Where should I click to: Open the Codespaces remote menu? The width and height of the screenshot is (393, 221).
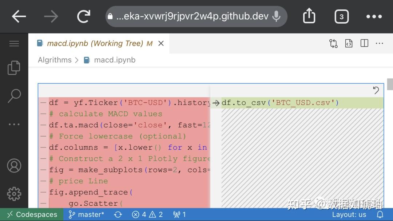coord(32,214)
